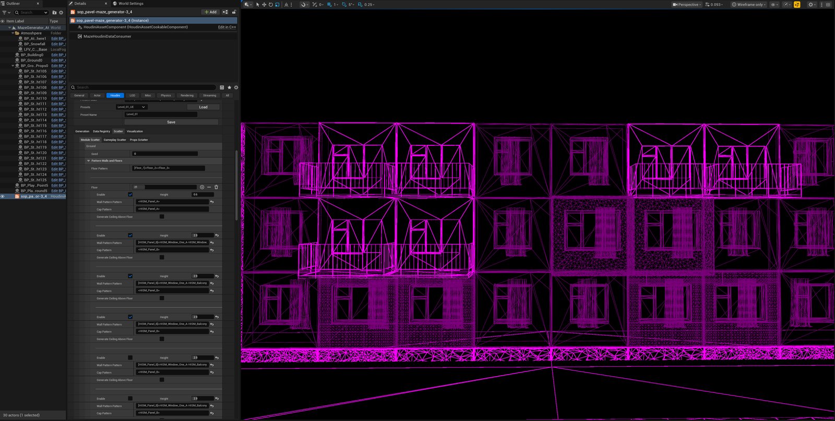Click the Outliner add folder icon

54,13
